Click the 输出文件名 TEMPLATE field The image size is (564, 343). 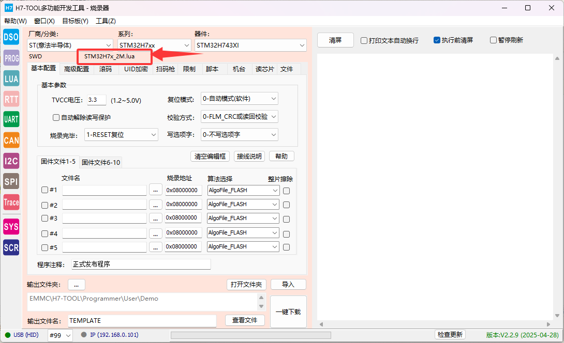tap(142, 321)
